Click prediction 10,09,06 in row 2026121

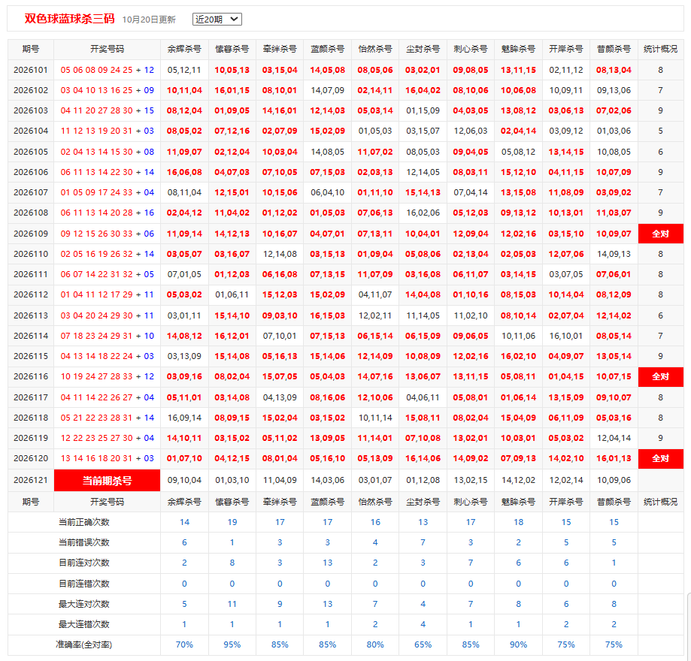coord(614,480)
